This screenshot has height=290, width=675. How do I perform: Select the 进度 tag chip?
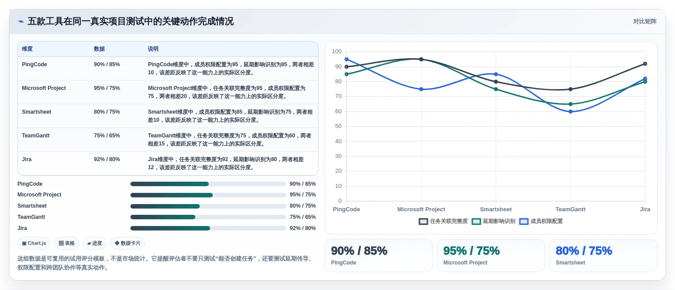coord(95,243)
